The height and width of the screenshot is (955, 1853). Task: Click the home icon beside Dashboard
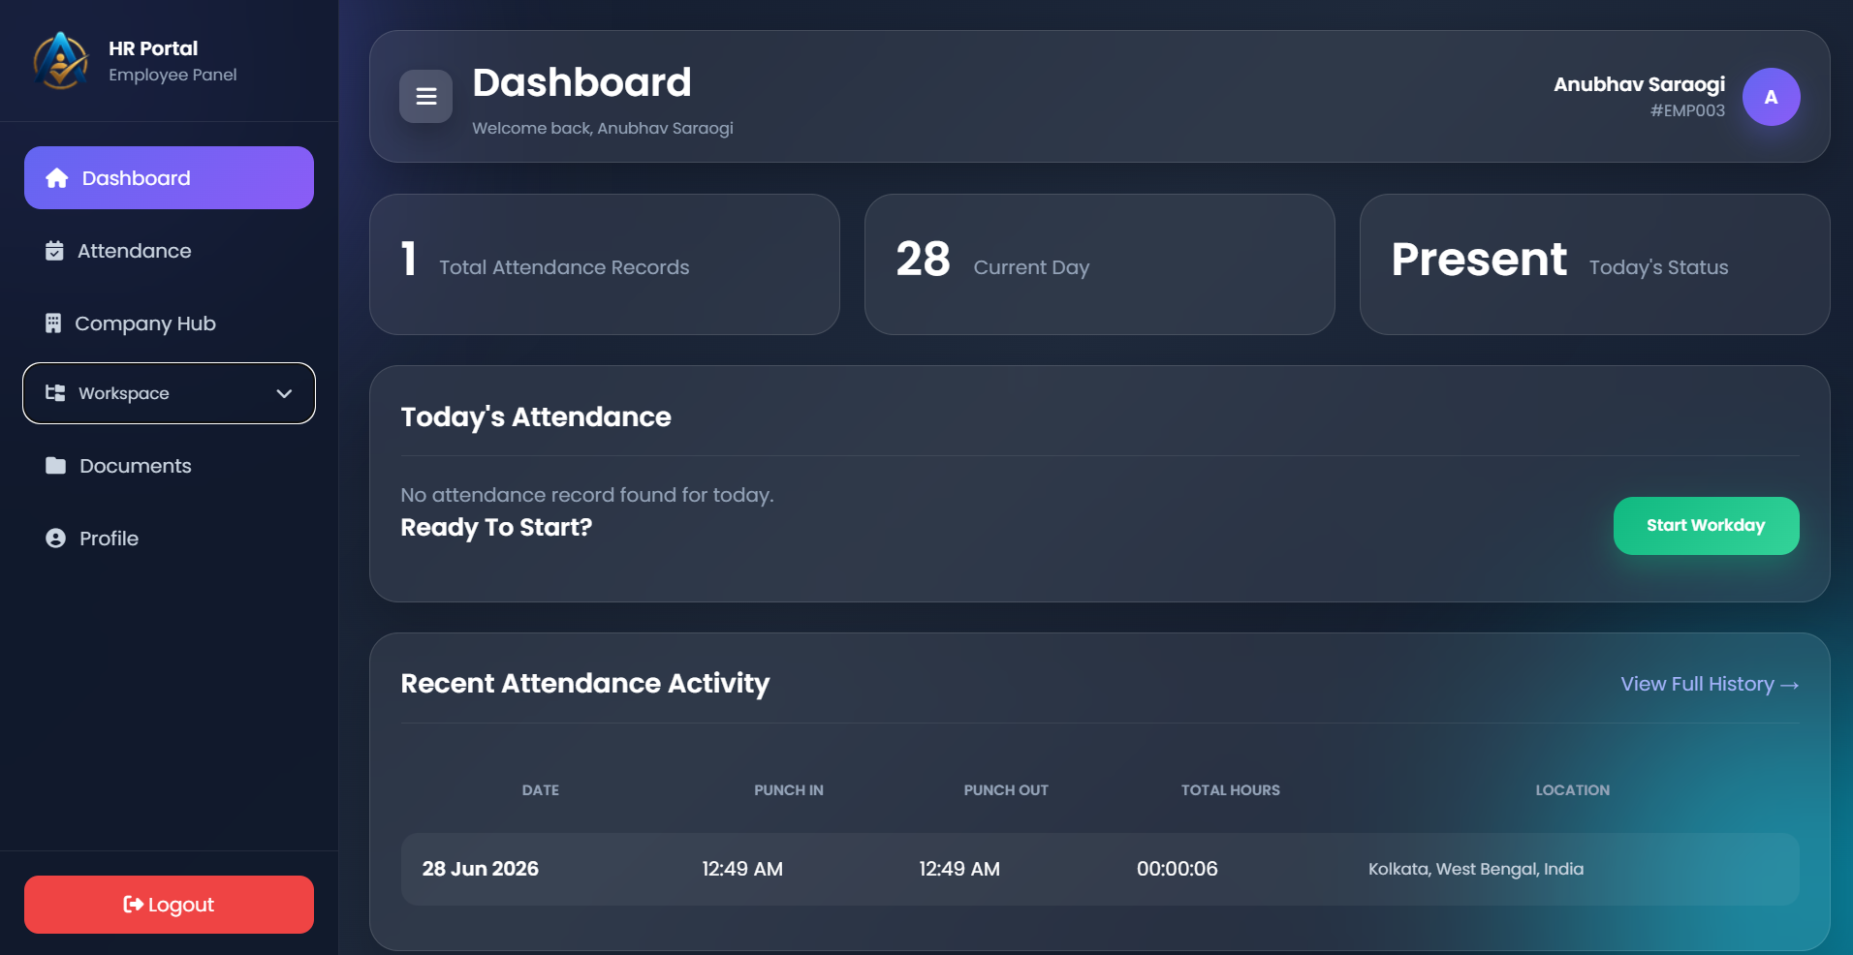point(57,178)
